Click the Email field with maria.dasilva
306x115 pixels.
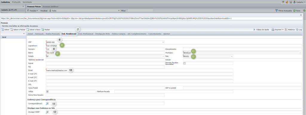click(x=139, y=70)
